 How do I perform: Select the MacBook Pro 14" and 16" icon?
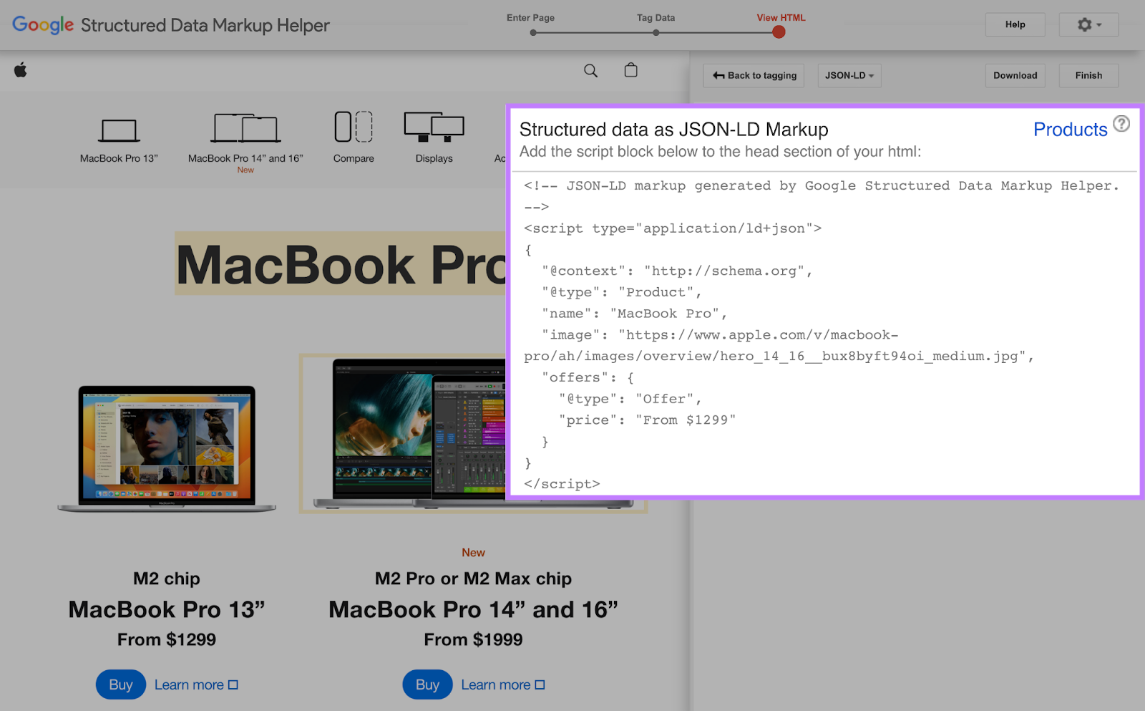coord(245,128)
